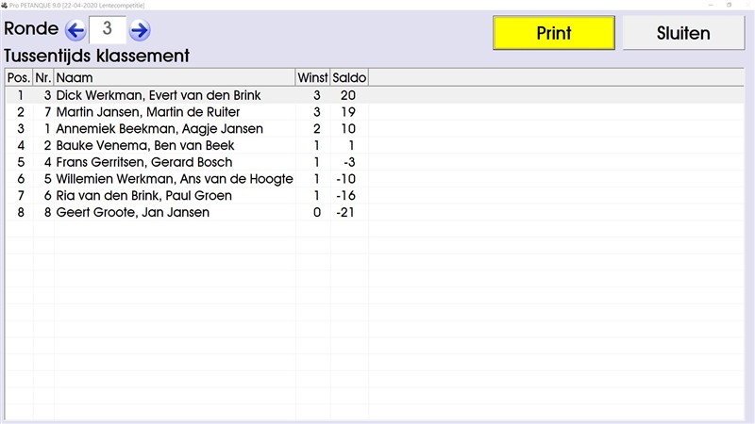755x424 pixels.
Task: Click the Saldo column header
Action: 349,77
